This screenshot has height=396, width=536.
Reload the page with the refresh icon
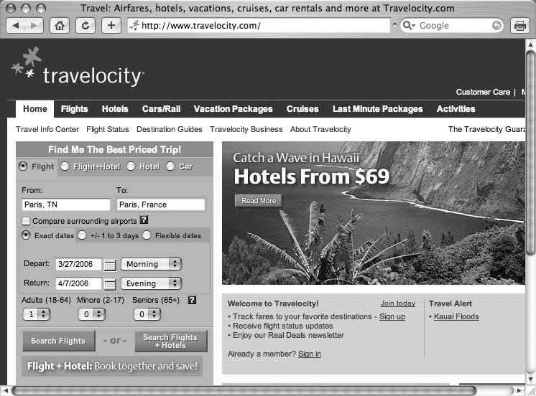(x=86, y=26)
